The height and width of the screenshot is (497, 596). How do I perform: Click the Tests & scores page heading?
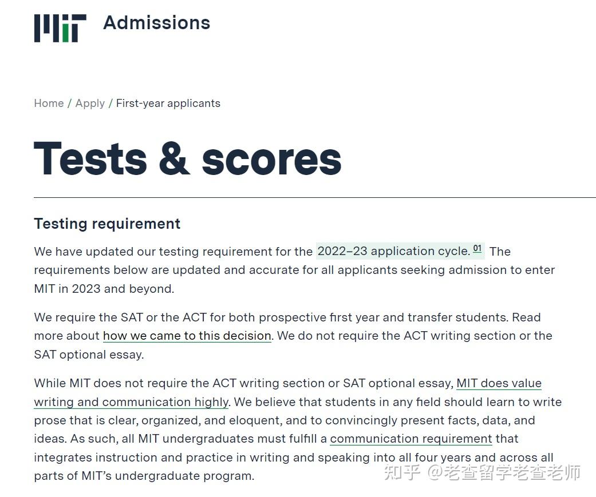(x=188, y=158)
